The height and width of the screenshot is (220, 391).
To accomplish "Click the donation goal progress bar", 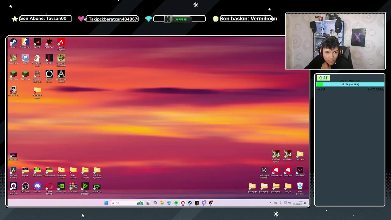I will [350, 84].
